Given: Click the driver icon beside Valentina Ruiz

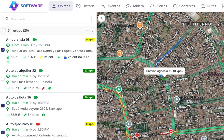Looking at the screenshot, I should click(65, 57).
